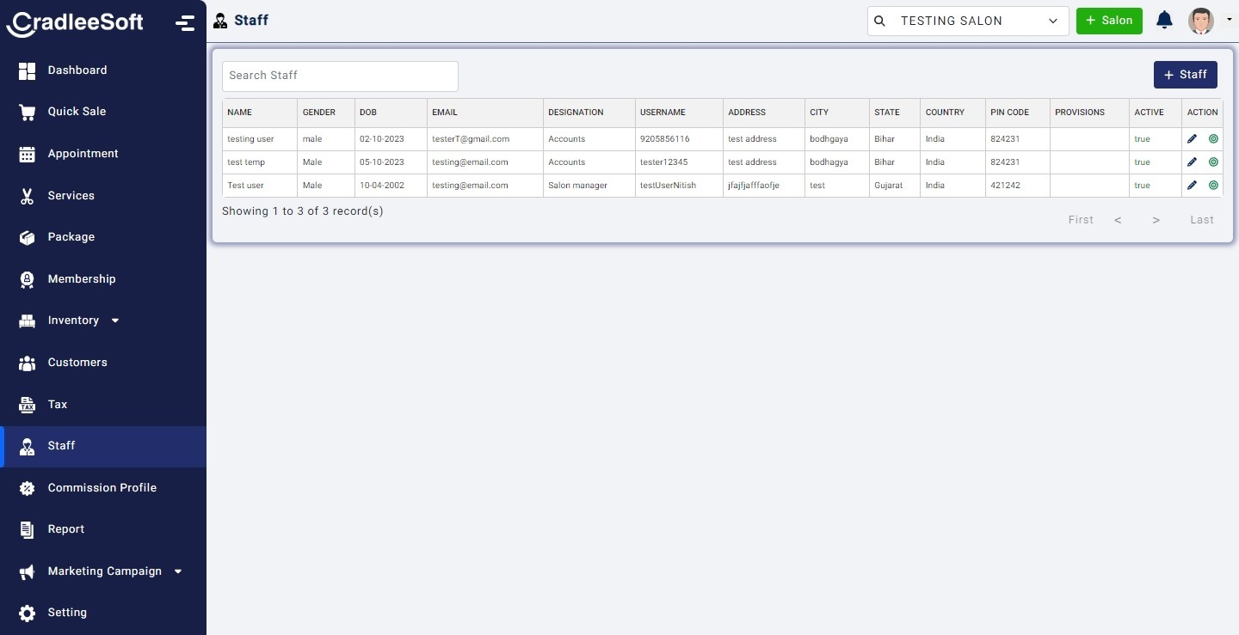Screen dimensions: 1239x635
Task: Click the Appointment calendar icon
Action: click(x=28, y=154)
